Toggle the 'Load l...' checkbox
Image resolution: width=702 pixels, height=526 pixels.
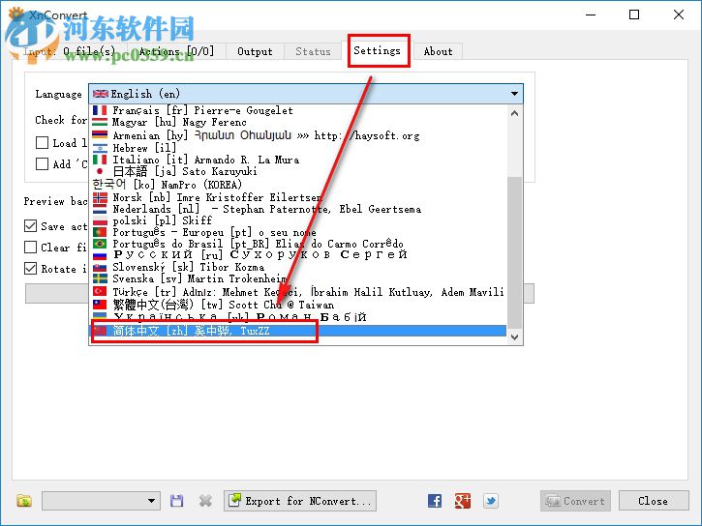pyautogui.click(x=42, y=142)
